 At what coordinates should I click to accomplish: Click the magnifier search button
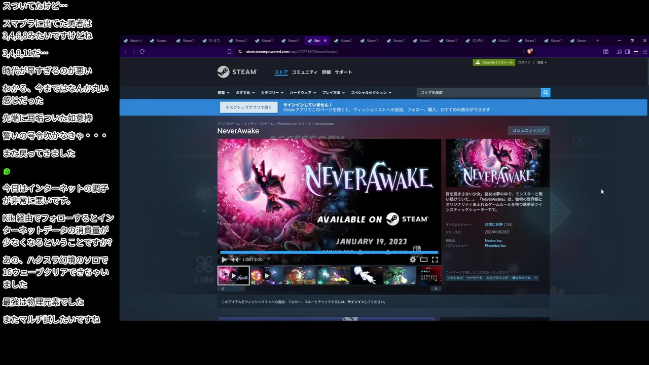click(x=546, y=93)
